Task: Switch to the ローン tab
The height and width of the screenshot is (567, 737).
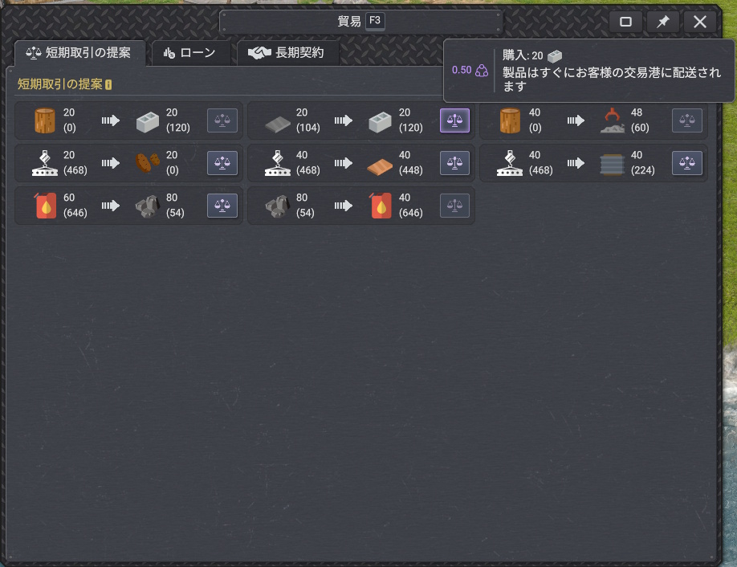Action: (x=189, y=53)
